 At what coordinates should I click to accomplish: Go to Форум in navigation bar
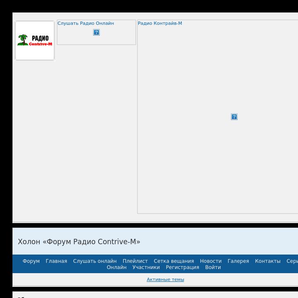[31, 261]
